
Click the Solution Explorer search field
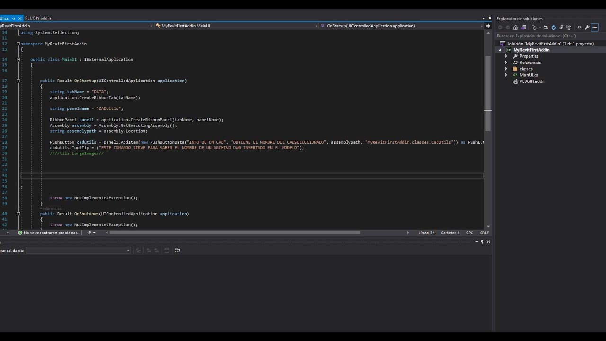click(549, 36)
